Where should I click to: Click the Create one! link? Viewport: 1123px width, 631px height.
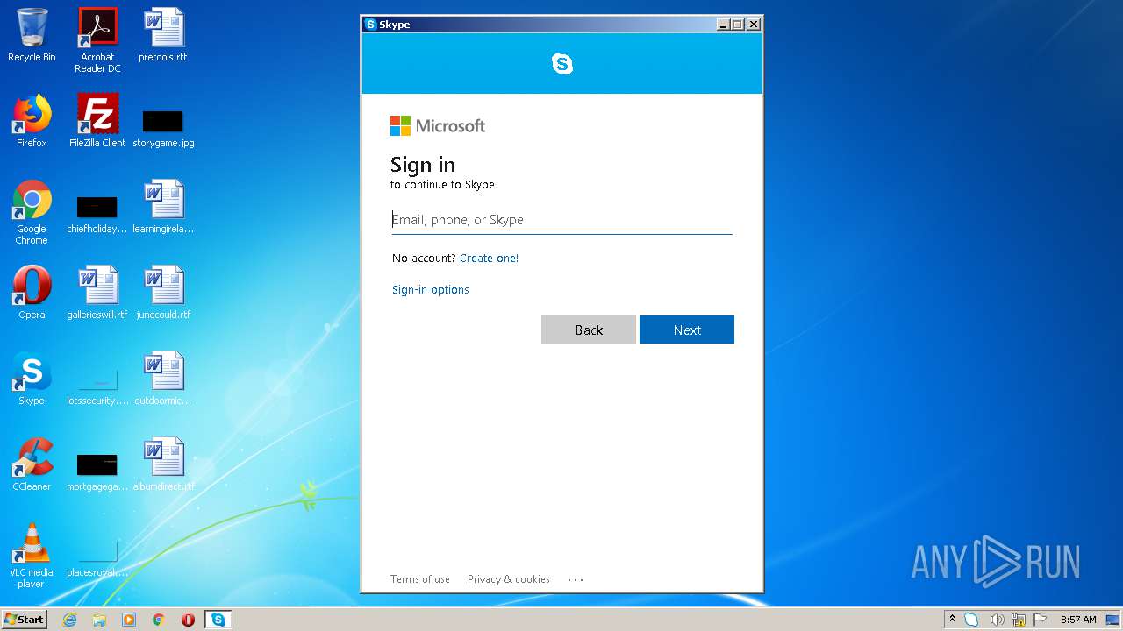(x=489, y=258)
